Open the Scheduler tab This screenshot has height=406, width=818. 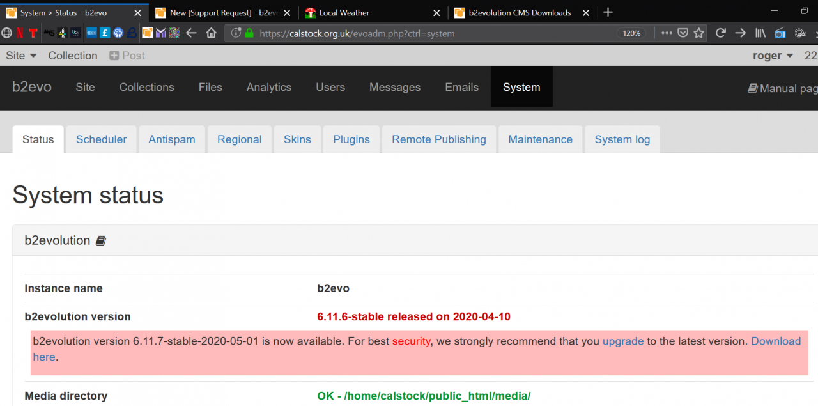(101, 139)
